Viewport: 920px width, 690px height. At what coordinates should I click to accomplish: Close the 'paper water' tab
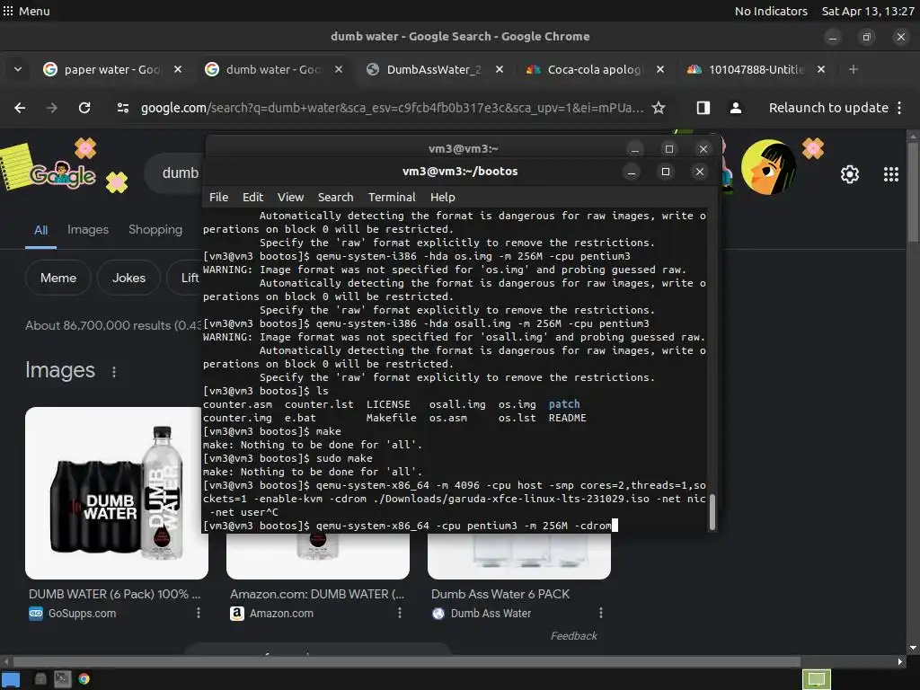pyautogui.click(x=178, y=69)
